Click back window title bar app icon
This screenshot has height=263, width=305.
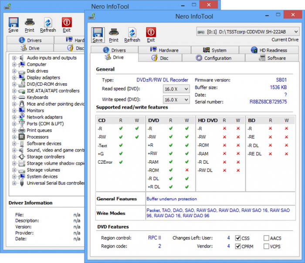coord(7,7)
